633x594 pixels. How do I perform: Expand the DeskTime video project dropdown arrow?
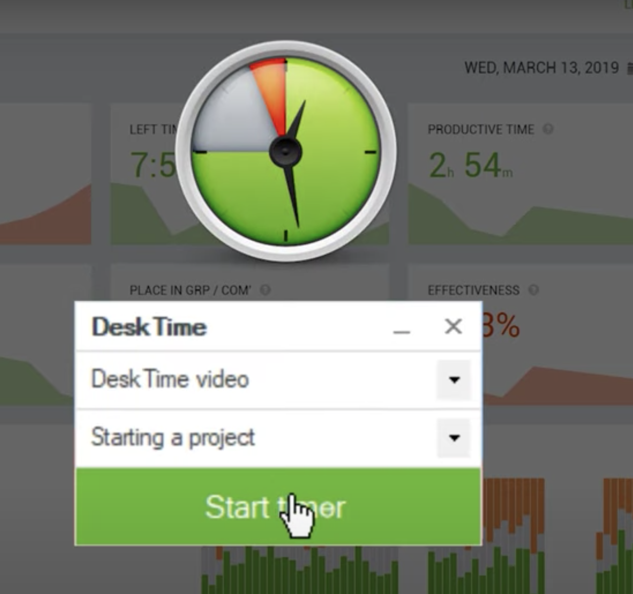point(453,380)
